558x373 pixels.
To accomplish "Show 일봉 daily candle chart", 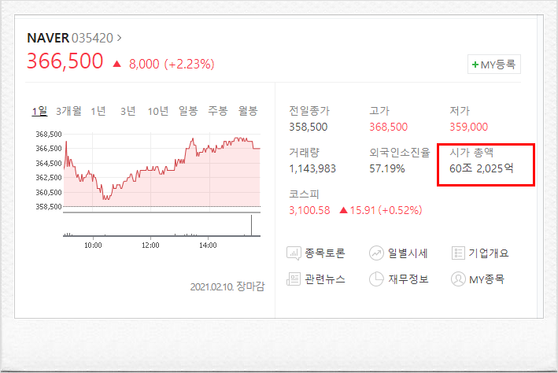I will (188, 111).
